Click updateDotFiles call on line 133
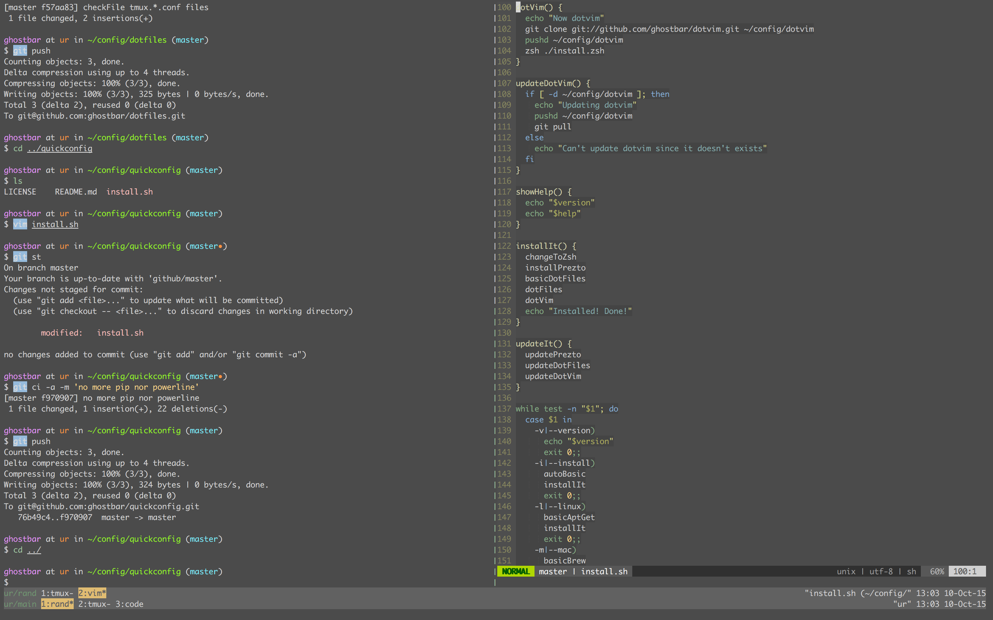 [x=558, y=365]
